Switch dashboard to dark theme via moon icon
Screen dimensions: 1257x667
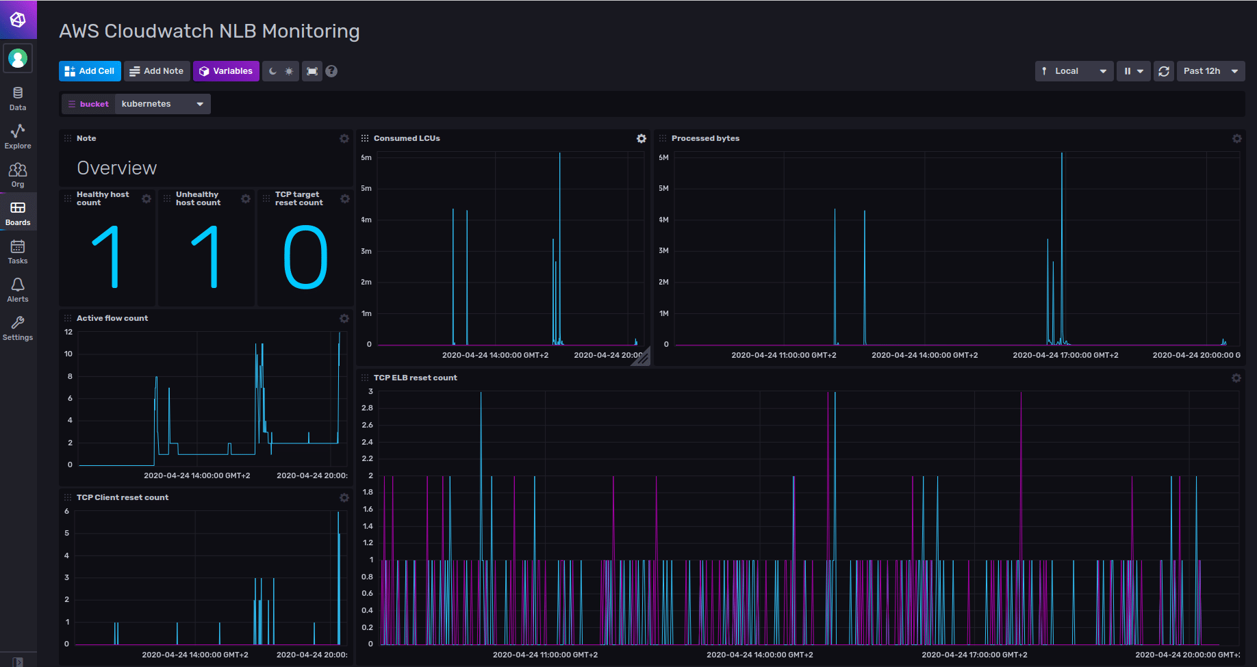272,70
